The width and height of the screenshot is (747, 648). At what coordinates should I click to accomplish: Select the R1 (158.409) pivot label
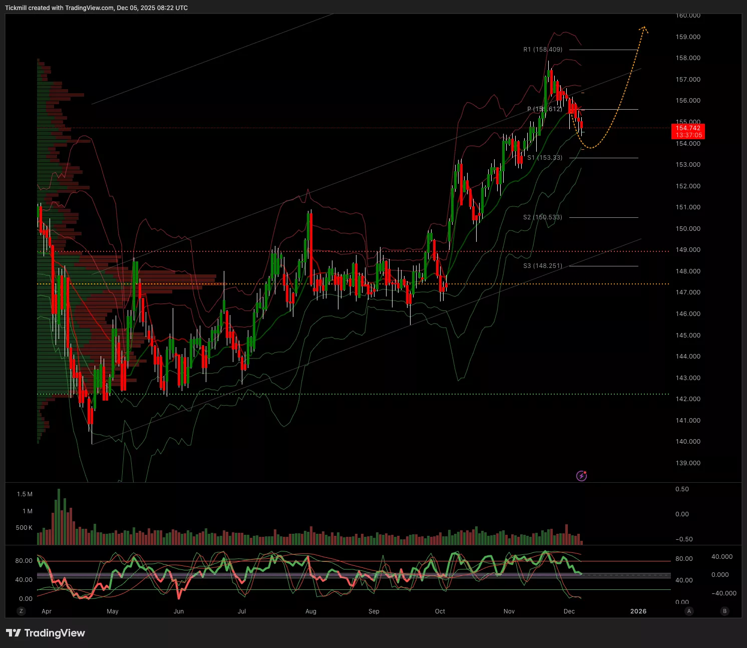click(x=543, y=50)
